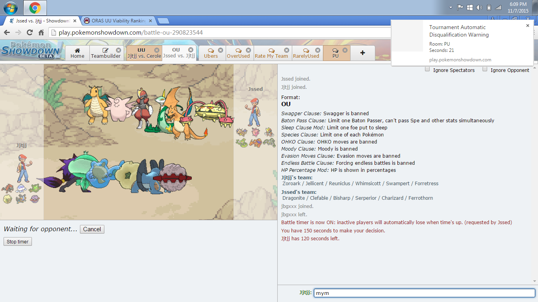Image resolution: width=538 pixels, height=302 pixels.
Task: Click 'Jjtjj has 120 seconds left.' message
Action: 310,239
